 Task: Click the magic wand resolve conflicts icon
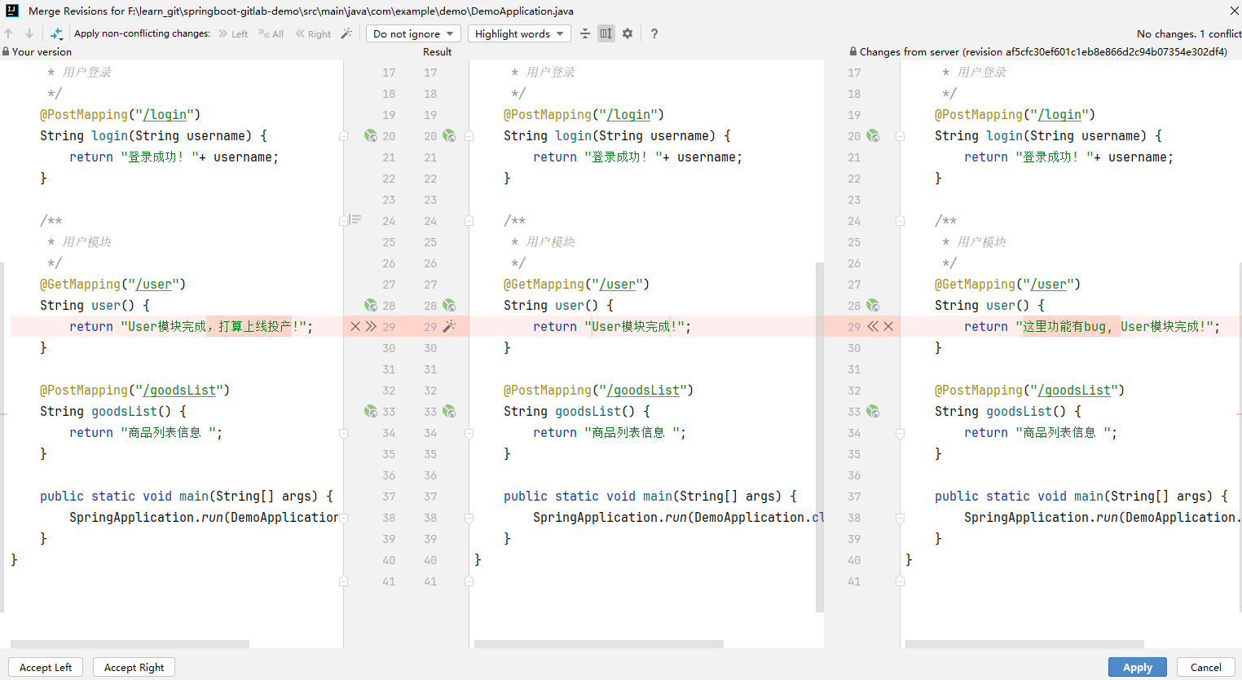tap(346, 33)
